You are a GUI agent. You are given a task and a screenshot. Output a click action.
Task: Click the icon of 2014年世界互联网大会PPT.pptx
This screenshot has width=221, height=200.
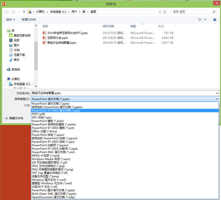(x=45, y=33)
